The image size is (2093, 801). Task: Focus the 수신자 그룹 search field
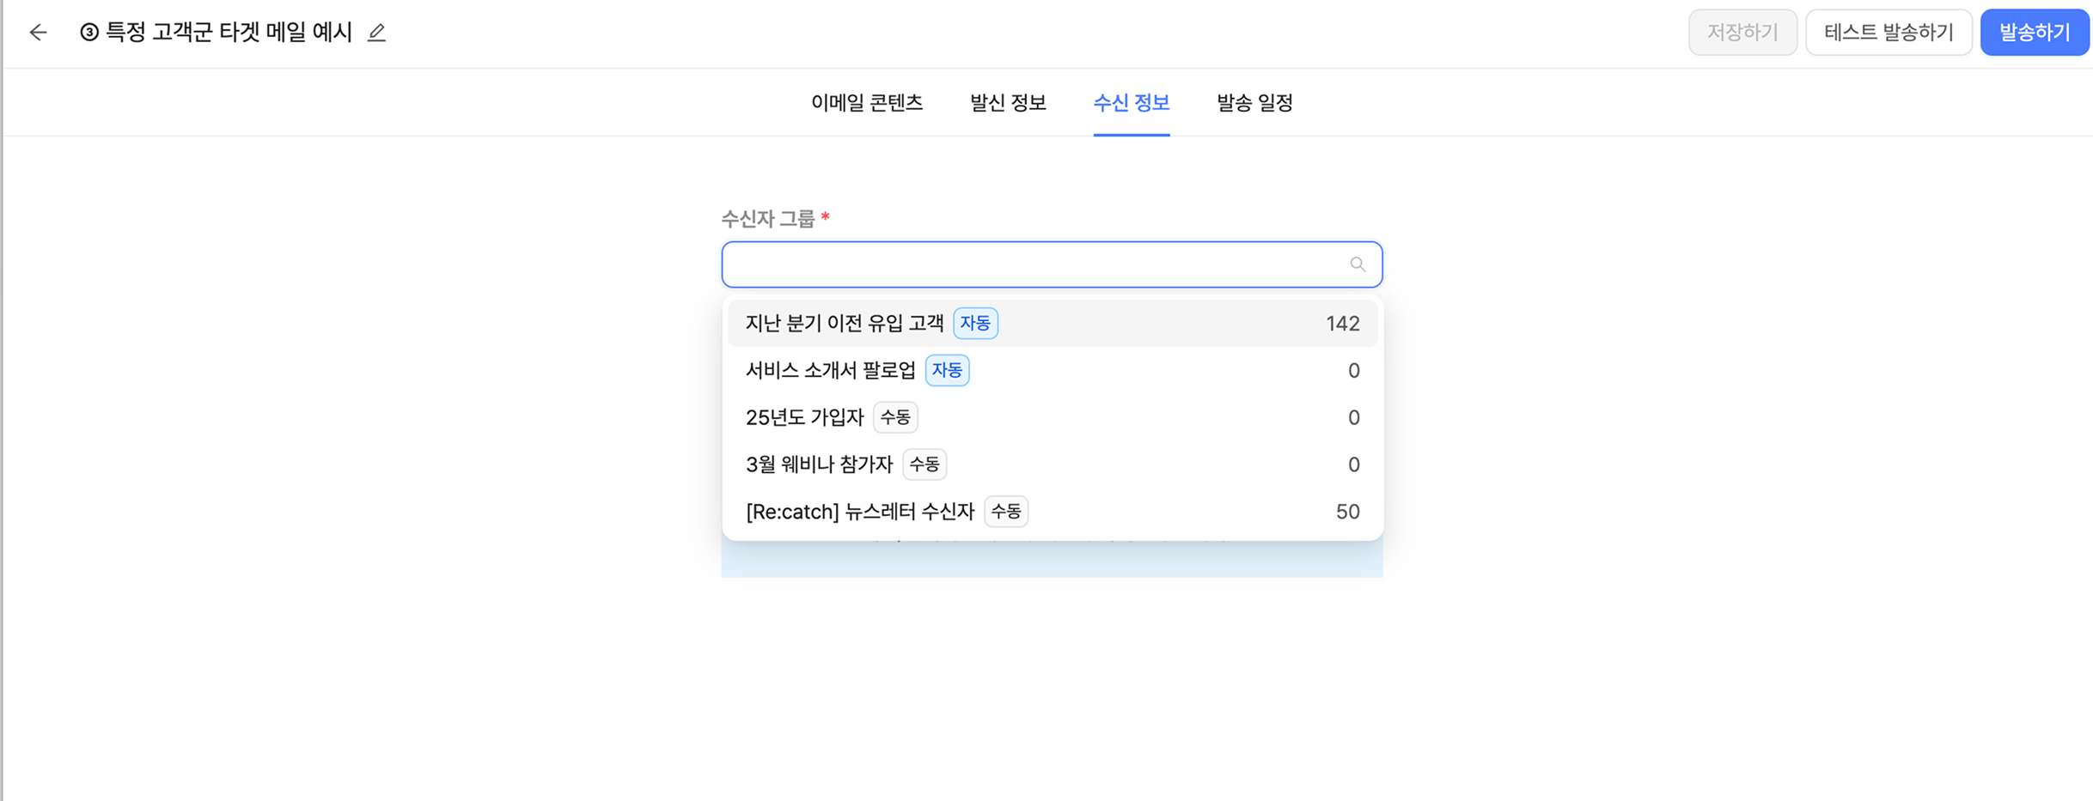click(1031, 264)
